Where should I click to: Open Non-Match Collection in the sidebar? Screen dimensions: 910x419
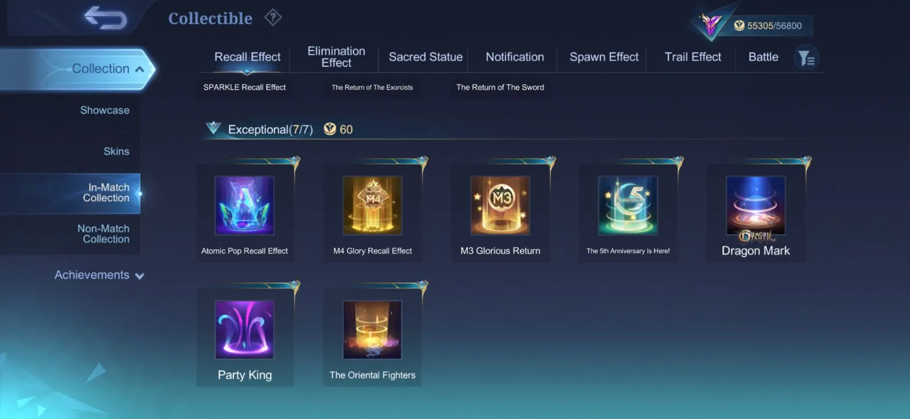pyautogui.click(x=103, y=234)
